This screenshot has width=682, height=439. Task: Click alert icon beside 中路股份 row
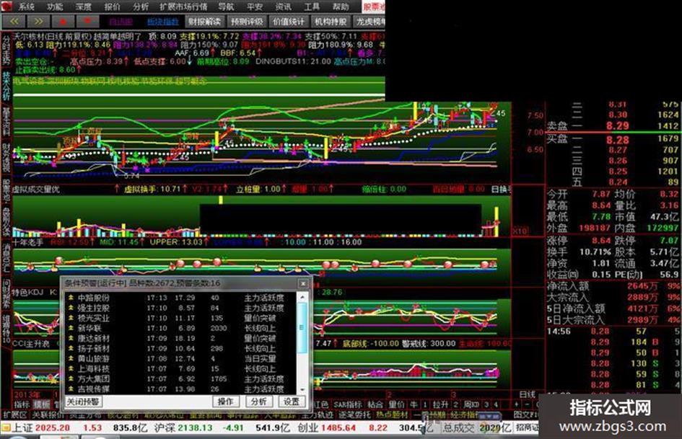pos(71,298)
